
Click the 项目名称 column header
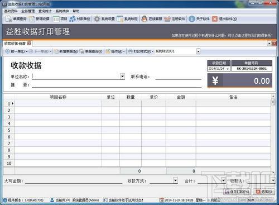(58, 97)
